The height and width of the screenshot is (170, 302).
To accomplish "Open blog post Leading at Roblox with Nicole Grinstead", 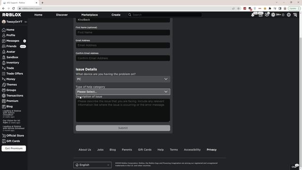I will (x=14, y=128).
